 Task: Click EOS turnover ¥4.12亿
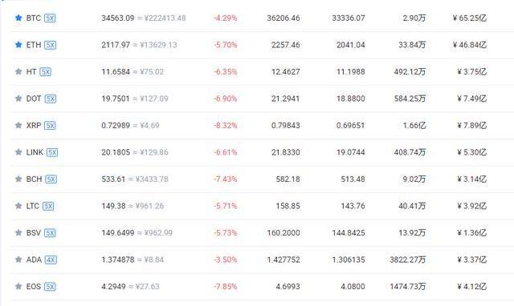[x=472, y=287]
